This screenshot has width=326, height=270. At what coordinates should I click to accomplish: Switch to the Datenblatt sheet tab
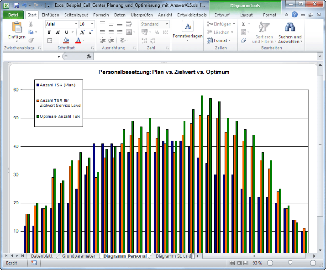42,256
